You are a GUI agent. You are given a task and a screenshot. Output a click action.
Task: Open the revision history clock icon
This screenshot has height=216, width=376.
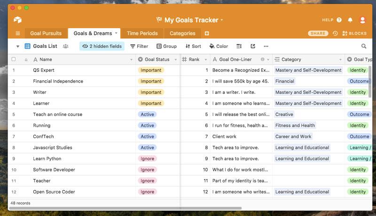[335, 33]
